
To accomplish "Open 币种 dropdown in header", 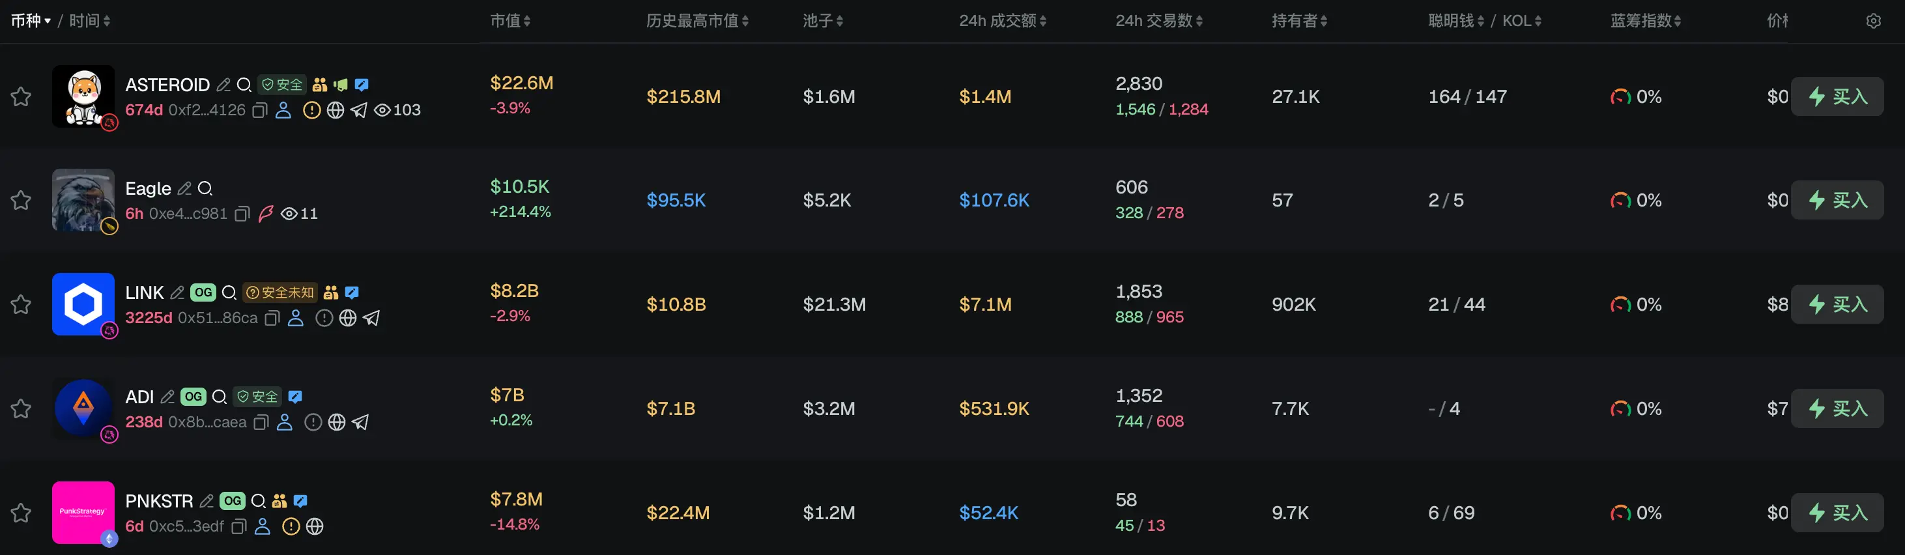I will point(31,21).
